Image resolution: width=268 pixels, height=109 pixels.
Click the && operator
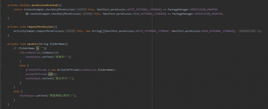[x=27, y=14]
